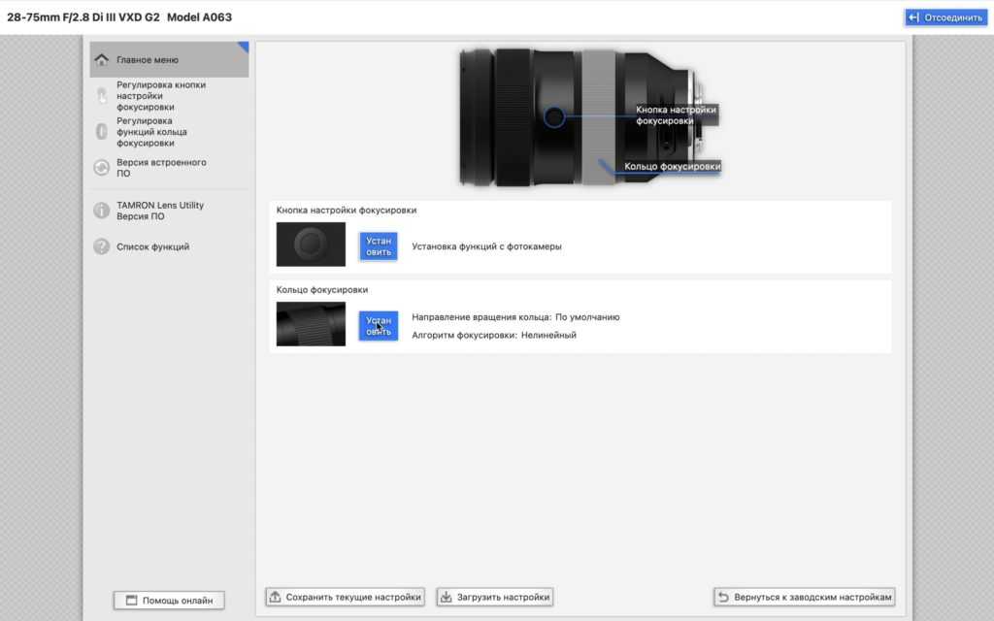Screen dimensions: 994x621
Task: Open Версия встроенного ПО section
Action: (x=161, y=168)
